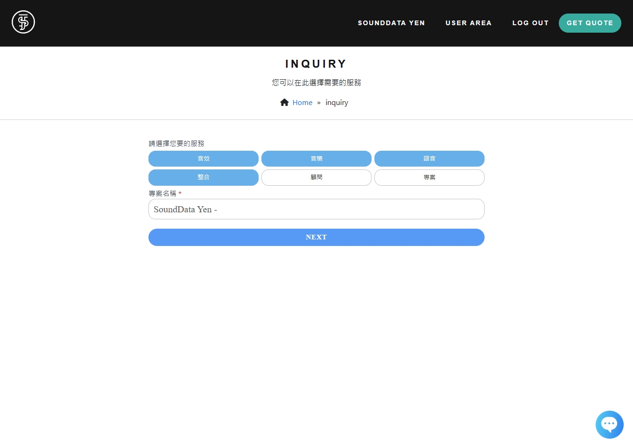Enable the 顧問 service option
633x448 pixels.
click(x=316, y=177)
